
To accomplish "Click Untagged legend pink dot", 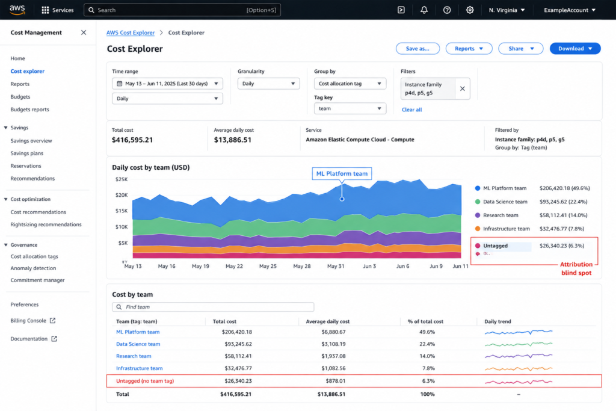I will pyautogui.click(x=478, y=246).
